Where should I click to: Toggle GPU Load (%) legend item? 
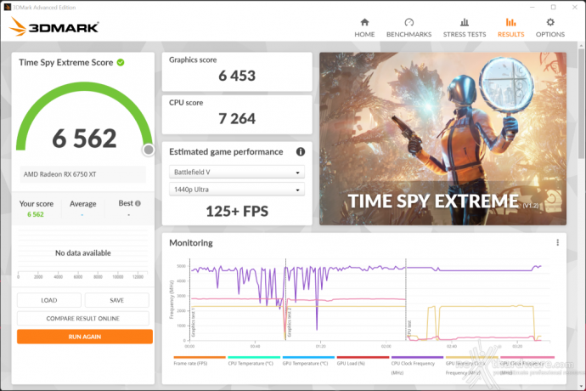[x=363, y=360]
